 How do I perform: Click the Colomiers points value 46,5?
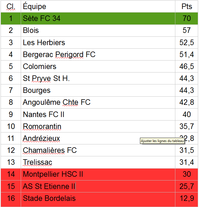pos(186,66)
